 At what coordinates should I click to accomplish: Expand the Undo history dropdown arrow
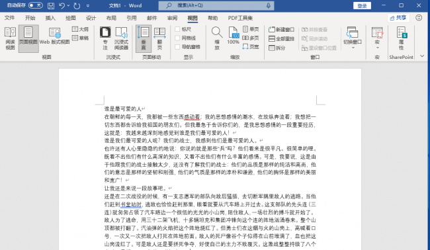(68, 5)
